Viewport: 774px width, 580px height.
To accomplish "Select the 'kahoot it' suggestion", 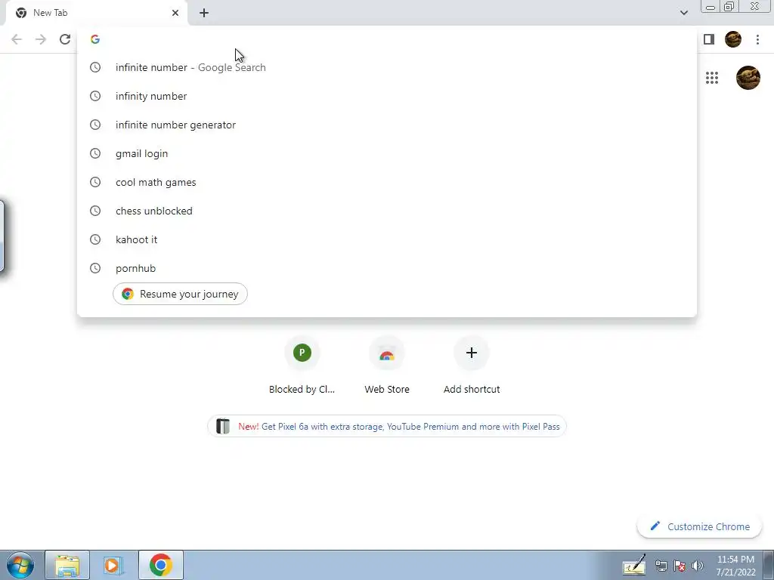I will tap(387, 239).
